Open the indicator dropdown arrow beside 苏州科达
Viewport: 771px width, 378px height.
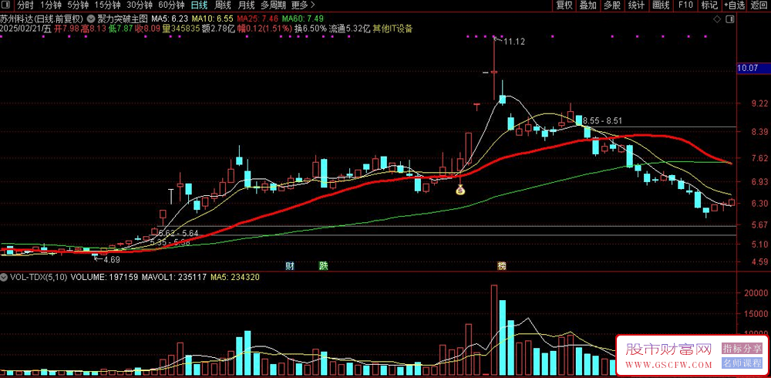pyautogui.click(x=92, y=19)
